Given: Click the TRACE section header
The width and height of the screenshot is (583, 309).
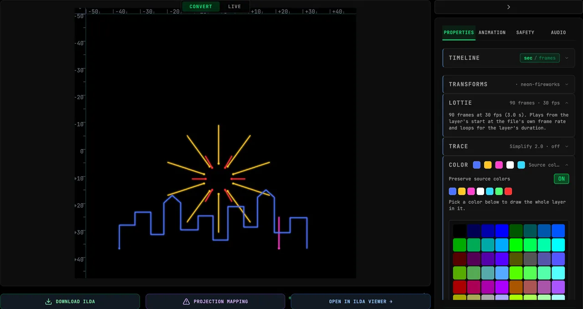Looking at the screenshot, I should pos(509,146).
